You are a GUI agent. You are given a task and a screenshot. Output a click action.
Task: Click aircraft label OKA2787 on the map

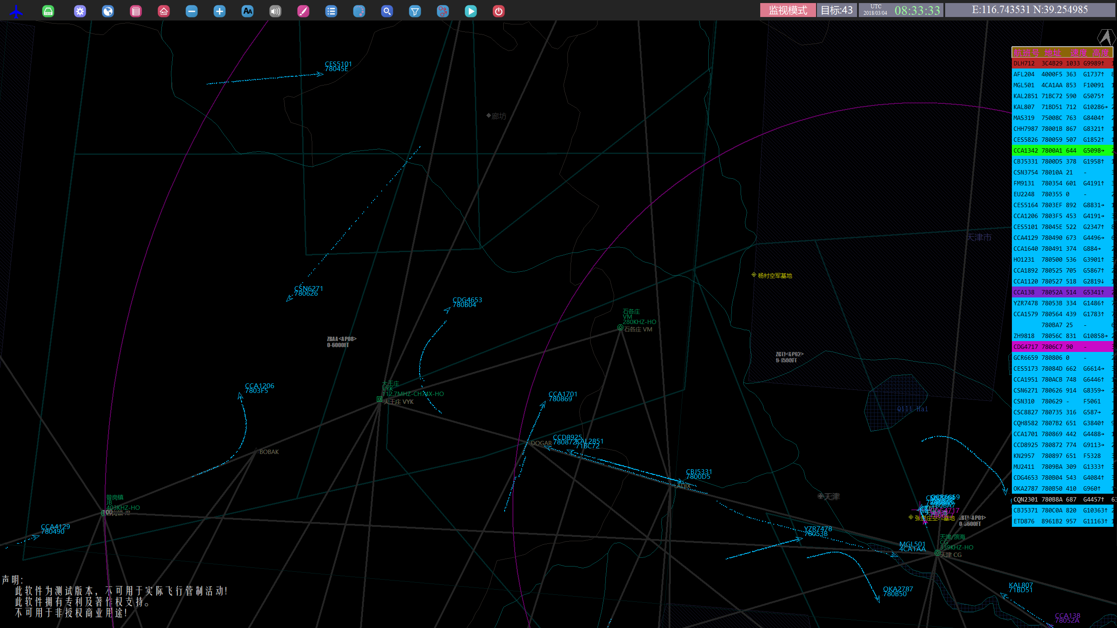click(x=898, y=591)
